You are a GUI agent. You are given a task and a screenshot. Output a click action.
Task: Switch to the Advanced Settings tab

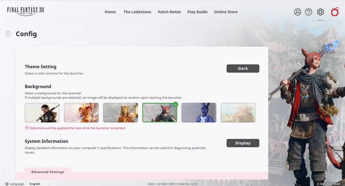click(48, 172)
